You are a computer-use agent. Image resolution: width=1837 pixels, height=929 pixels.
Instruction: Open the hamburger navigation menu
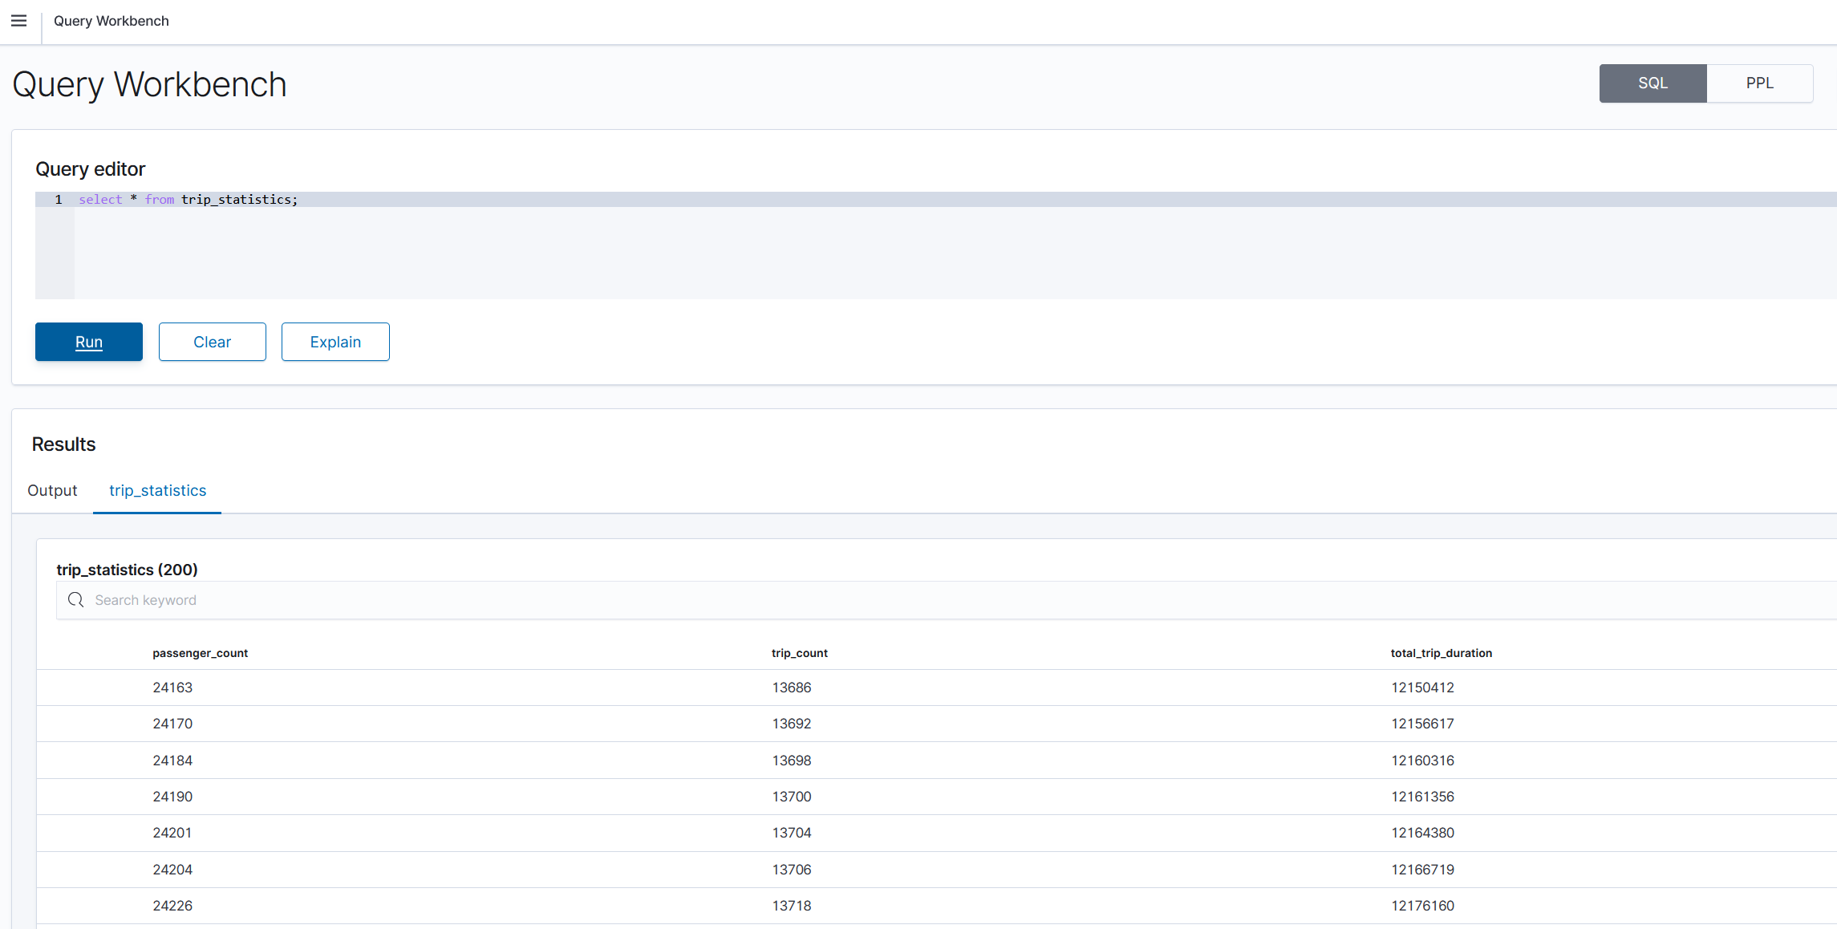(19, 21)
